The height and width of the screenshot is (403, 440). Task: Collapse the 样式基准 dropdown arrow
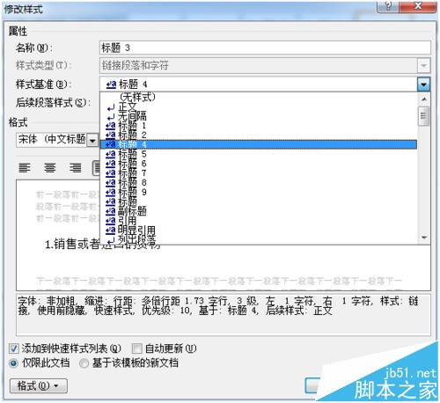[x=423, y=84]
